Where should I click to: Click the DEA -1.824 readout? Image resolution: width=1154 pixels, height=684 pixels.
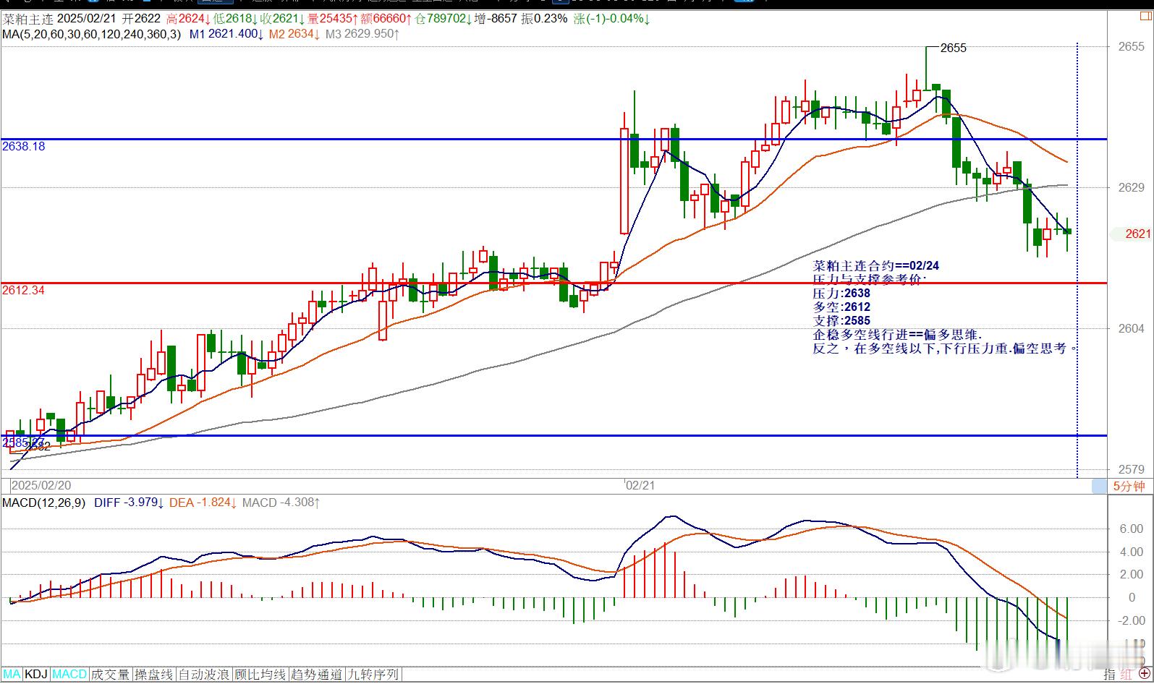pos(203,503)
